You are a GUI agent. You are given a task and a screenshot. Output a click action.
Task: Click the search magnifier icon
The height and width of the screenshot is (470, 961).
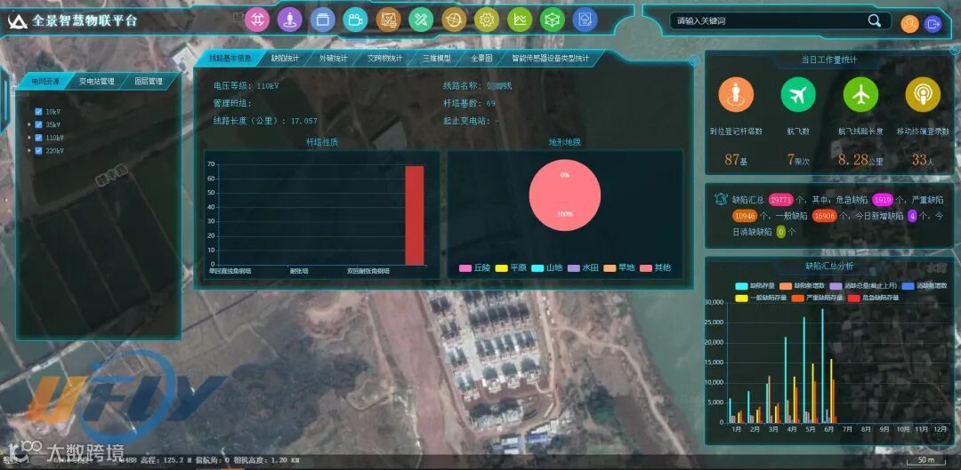(874, 20)
